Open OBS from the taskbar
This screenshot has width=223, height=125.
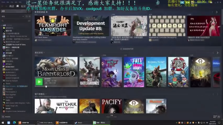point(45,122)
